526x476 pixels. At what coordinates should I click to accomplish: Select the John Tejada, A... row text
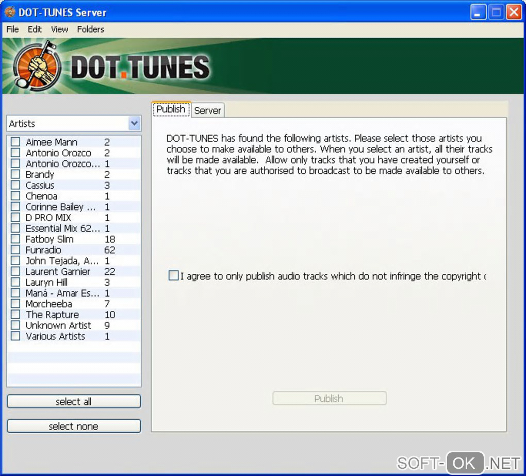pos(62,260)
